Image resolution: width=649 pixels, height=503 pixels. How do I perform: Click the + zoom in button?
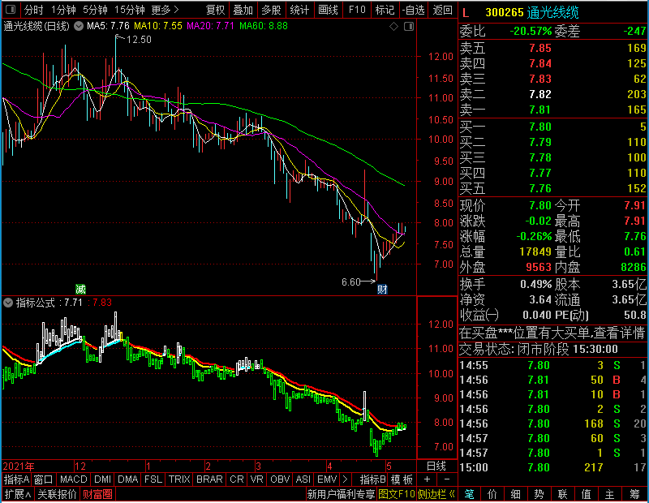(x=427, y=479)
